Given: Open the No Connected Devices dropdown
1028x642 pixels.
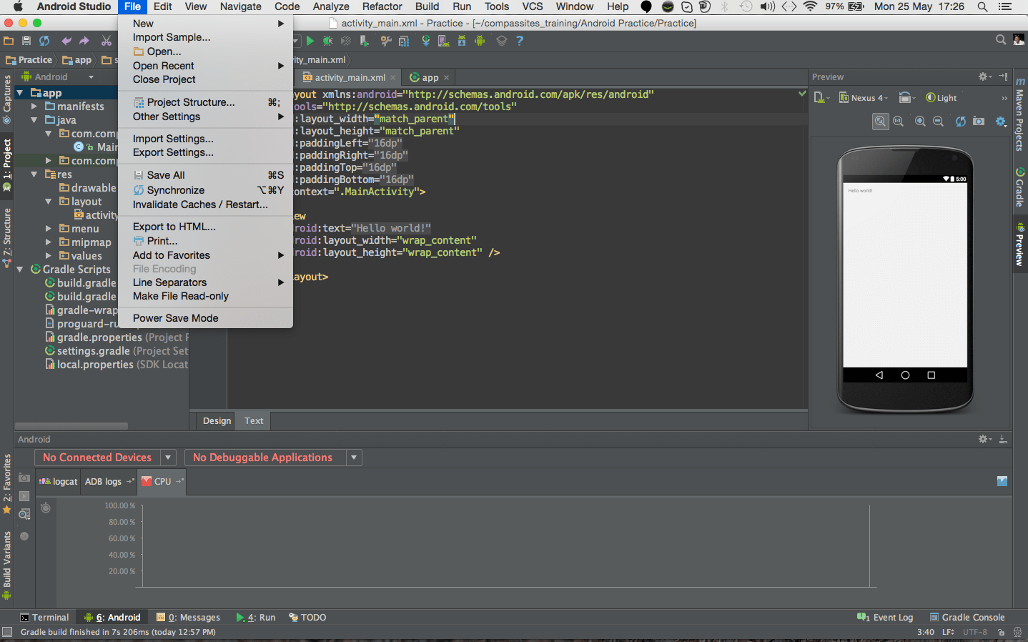Looking at the screenshot, I should tap(105, 458).
